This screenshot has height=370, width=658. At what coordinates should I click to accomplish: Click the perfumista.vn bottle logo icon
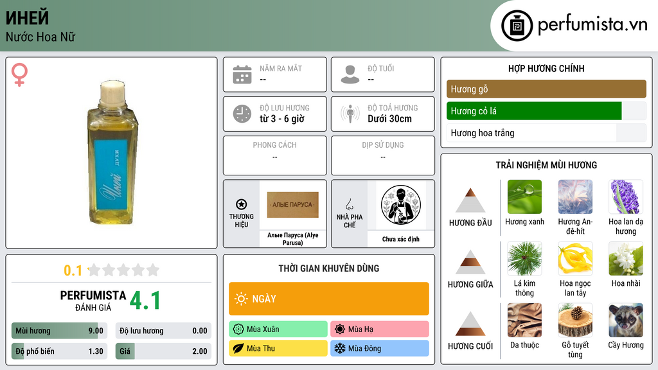coord(517,26)
